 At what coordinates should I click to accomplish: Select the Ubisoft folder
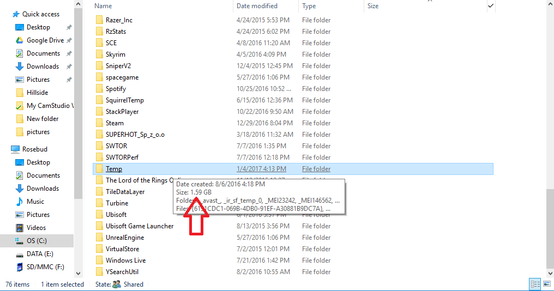(116, 214)
